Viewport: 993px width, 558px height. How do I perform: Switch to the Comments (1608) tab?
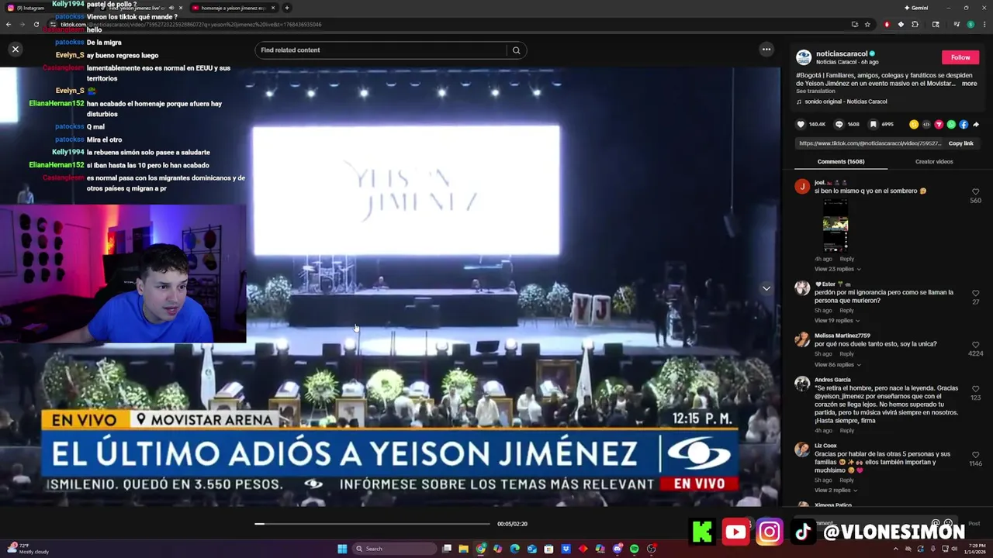841,161
